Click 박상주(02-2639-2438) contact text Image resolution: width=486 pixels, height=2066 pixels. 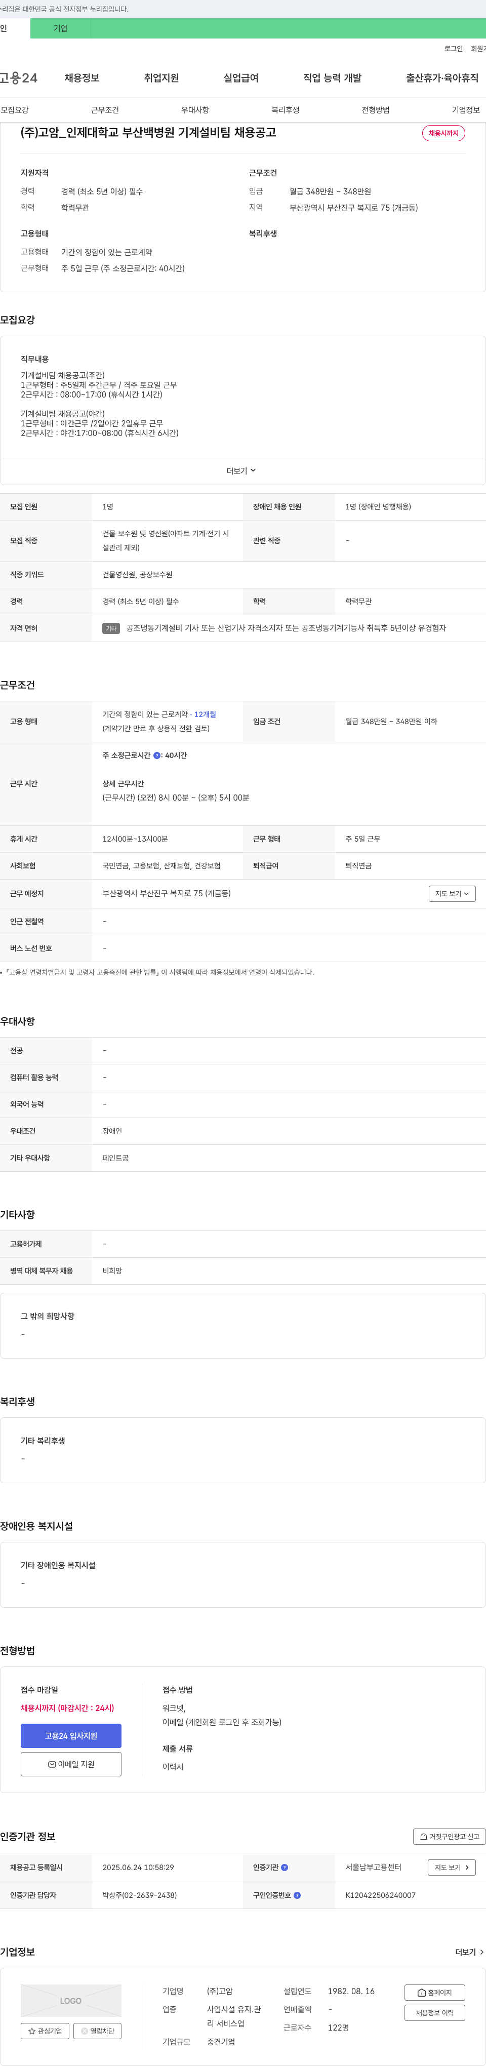pos(140,1895)
